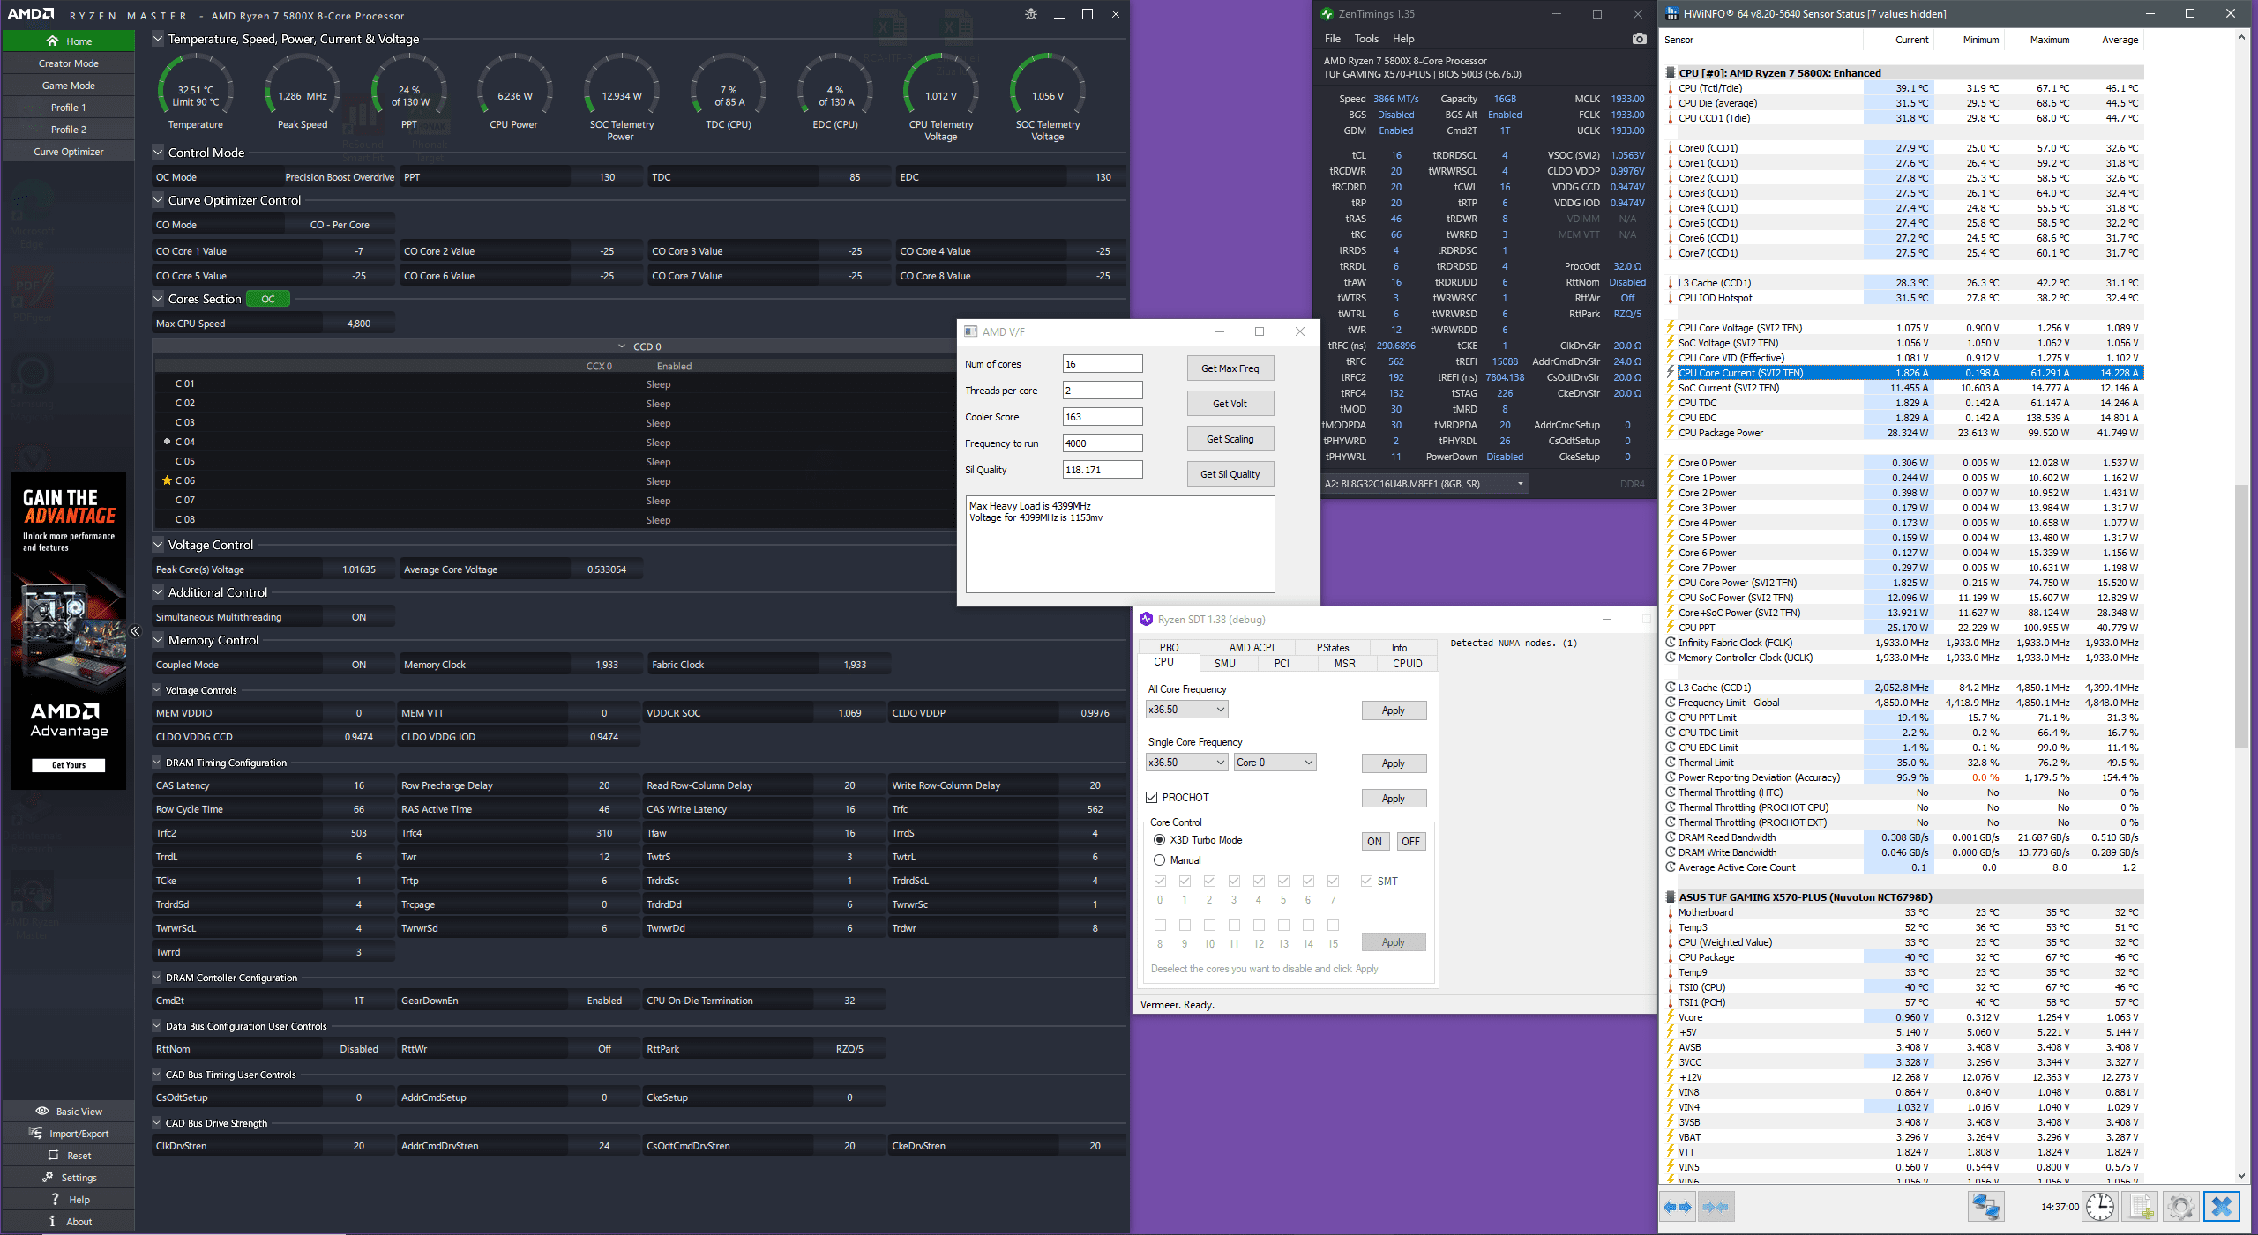Select the Manual core control radio button
The width and height of the screenshot is (2258, 1235).
coord(1160,860)
